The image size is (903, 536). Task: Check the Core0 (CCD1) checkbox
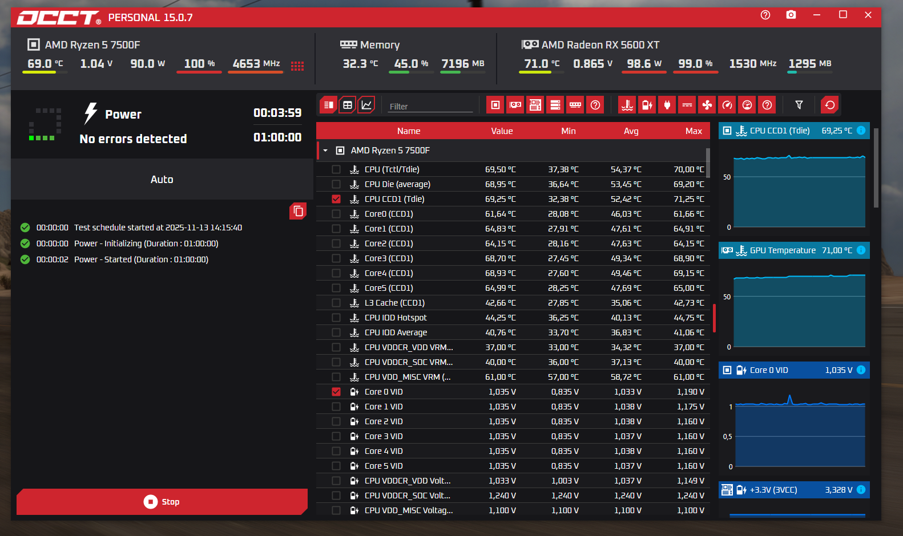click(336, 214)
